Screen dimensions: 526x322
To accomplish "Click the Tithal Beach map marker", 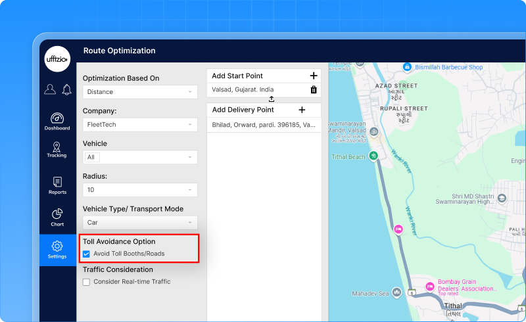I will pyautogui.click(x=373, y=156).
